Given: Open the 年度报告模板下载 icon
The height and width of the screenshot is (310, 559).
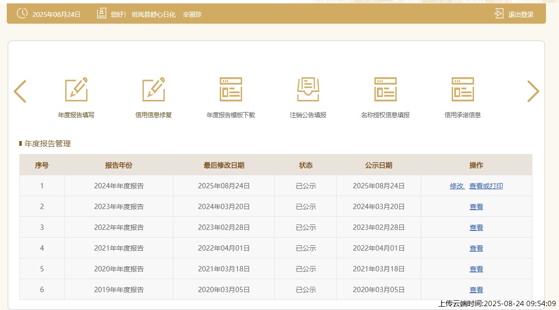Looking at the screenshot, I should [230, 89].
